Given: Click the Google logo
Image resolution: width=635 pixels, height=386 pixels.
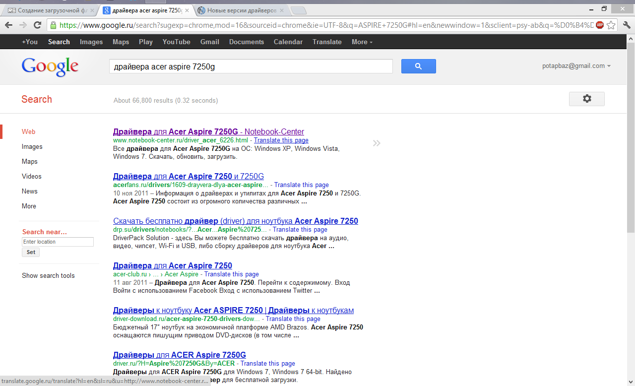Looking at the screenshot, I should tap(50, 67).
